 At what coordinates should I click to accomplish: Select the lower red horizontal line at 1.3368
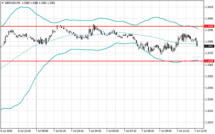(102, 61)
